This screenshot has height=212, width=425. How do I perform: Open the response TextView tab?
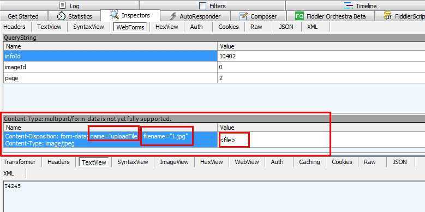(x=94, y=162)
